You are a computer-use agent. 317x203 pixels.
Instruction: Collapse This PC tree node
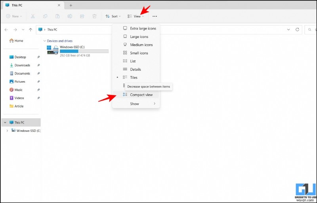pyautogui.click(x=5, y=122)
